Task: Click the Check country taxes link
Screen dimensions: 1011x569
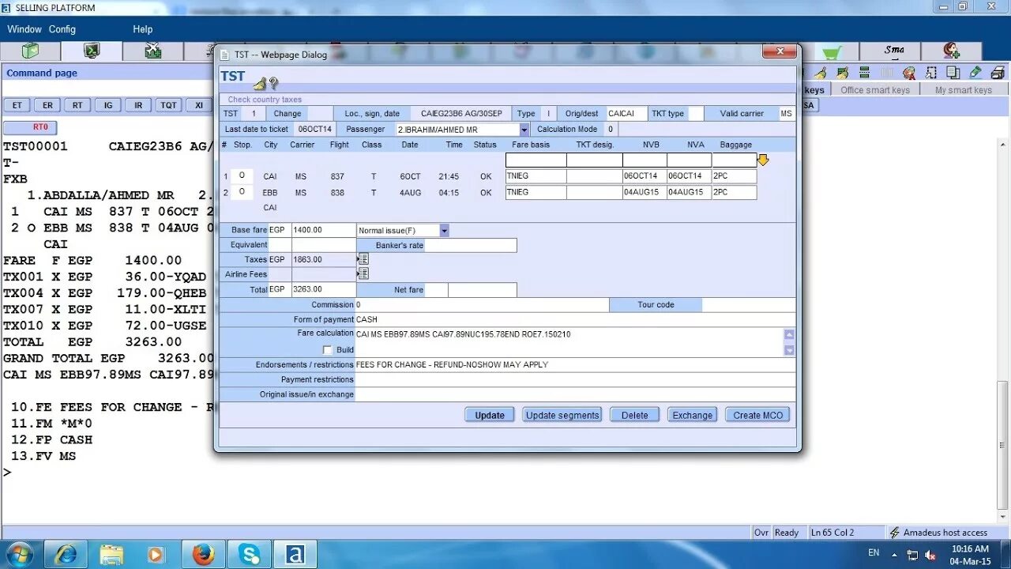Action: pos(265,100)
